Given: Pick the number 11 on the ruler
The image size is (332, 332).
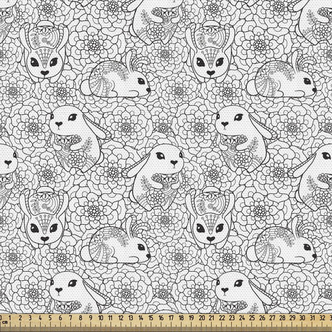Looking at the screenshot, I should point(110,318).
